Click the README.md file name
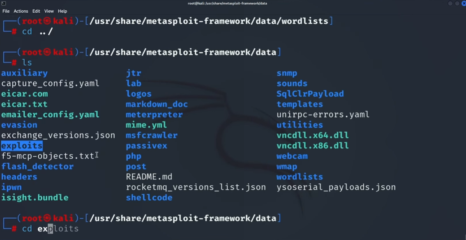The height and width of the screenshot is (240, 466). coord(149,177)
